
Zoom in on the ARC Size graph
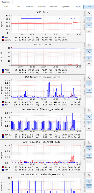coord(89,13)
